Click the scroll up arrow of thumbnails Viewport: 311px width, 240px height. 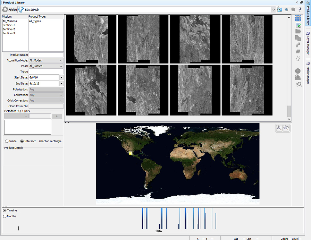click(289, 17)
